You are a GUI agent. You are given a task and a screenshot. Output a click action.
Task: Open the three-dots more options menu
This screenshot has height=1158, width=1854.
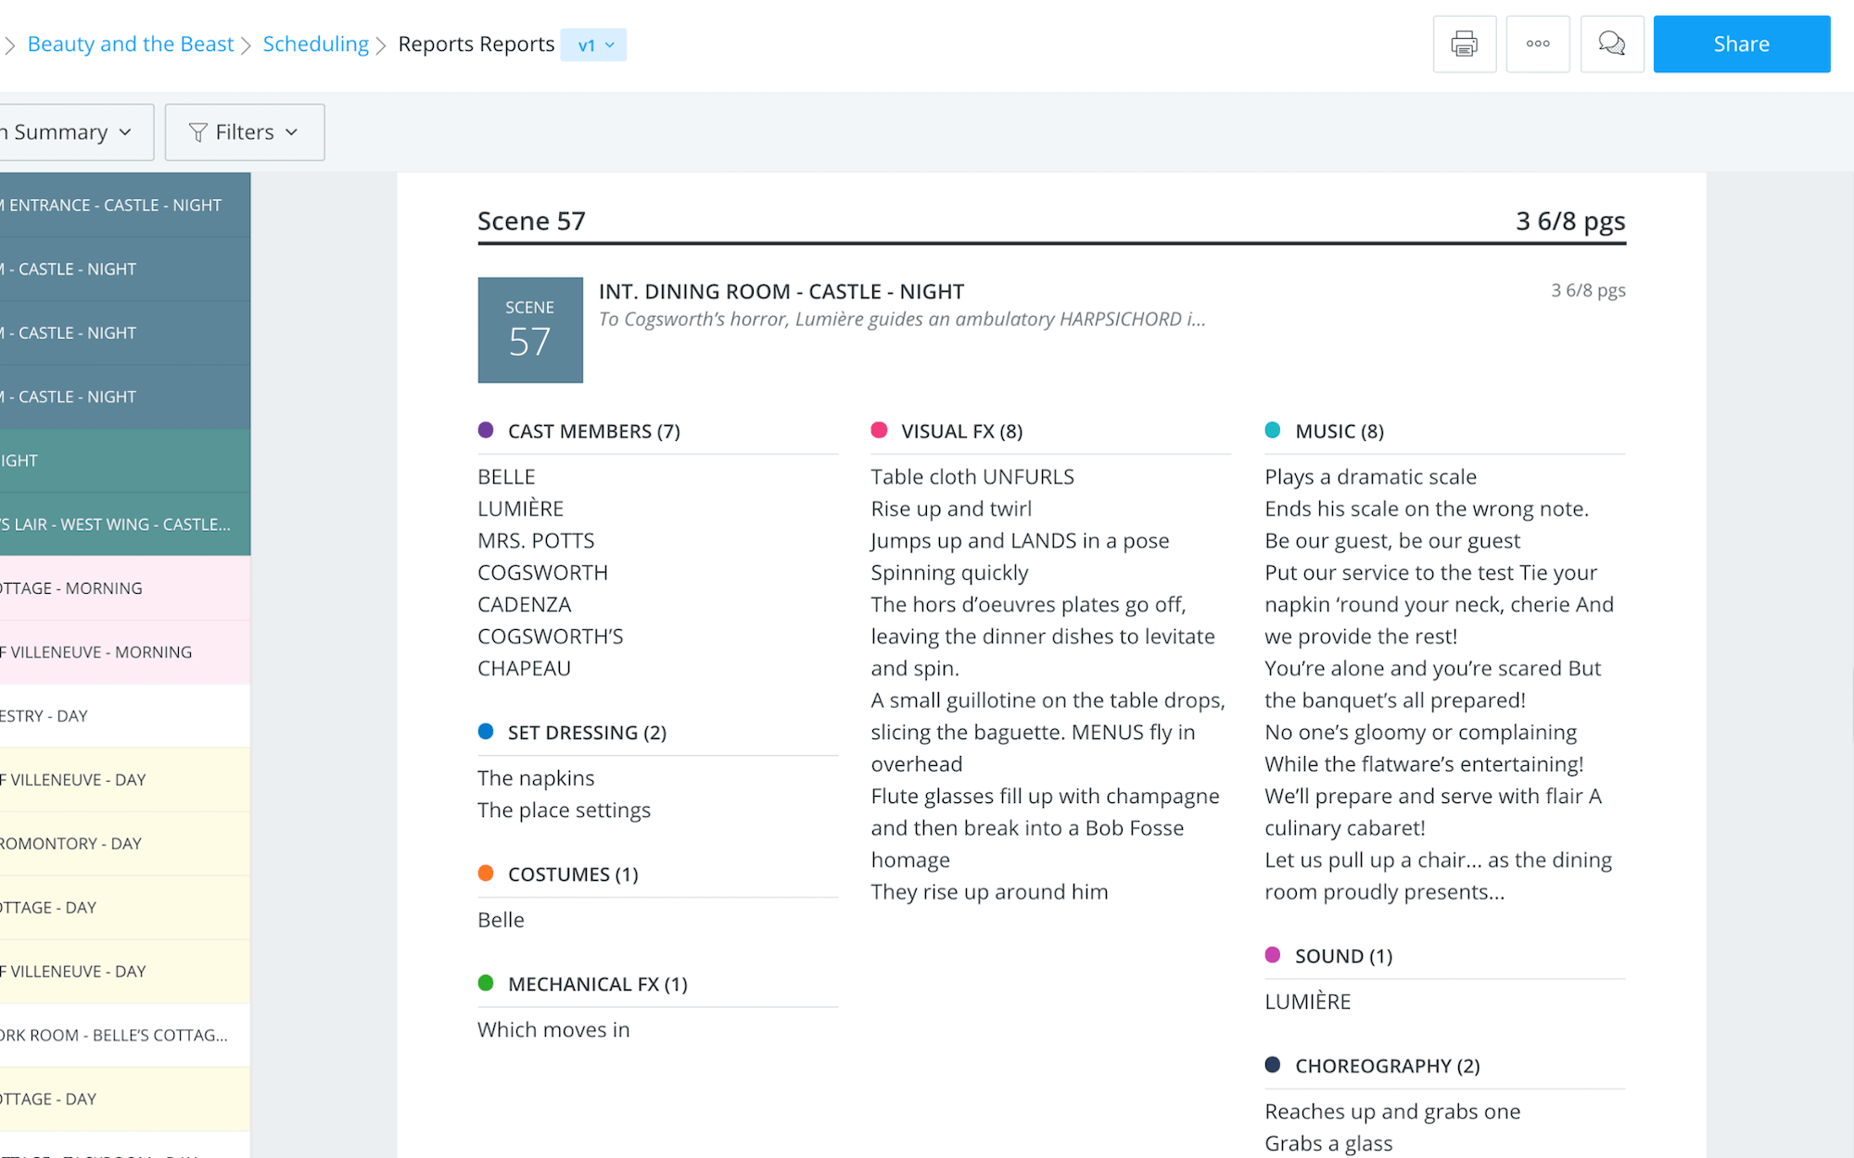[x=1537, y=44]
